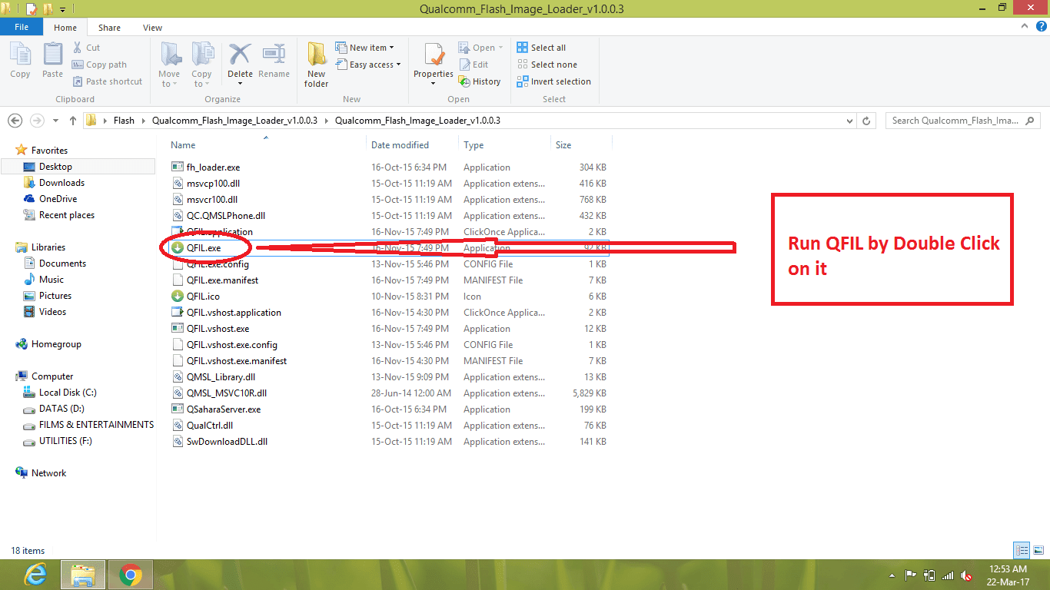
Task: Select the QC.QMSLPhone.dll file
Action: tap(225, 216)
